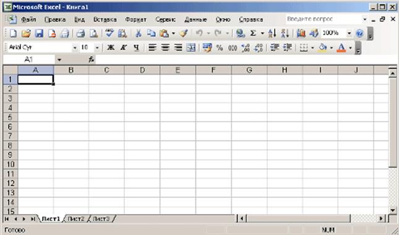Increase decimal places
This screenshot has width=399, height=235.
tap(246, 47)
